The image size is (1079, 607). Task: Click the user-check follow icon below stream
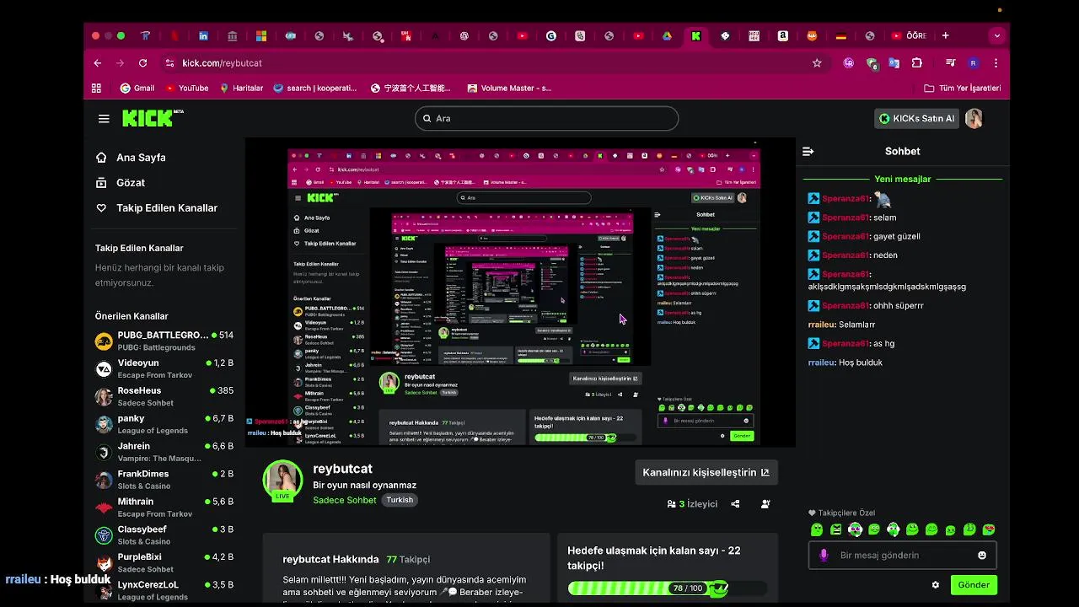pos(765,504)
